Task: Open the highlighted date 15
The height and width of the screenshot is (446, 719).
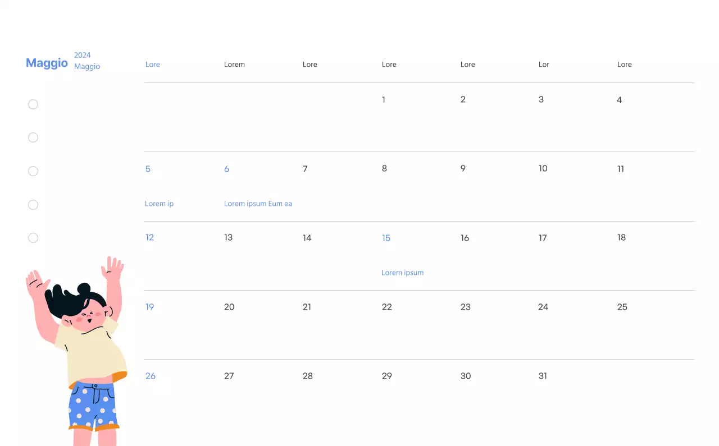Action: pos(386,238)
